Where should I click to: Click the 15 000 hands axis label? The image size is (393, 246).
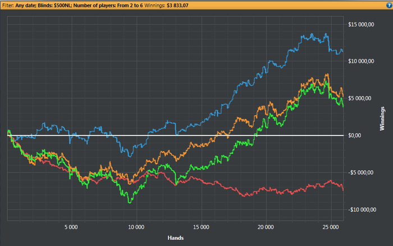coord(201,227)
